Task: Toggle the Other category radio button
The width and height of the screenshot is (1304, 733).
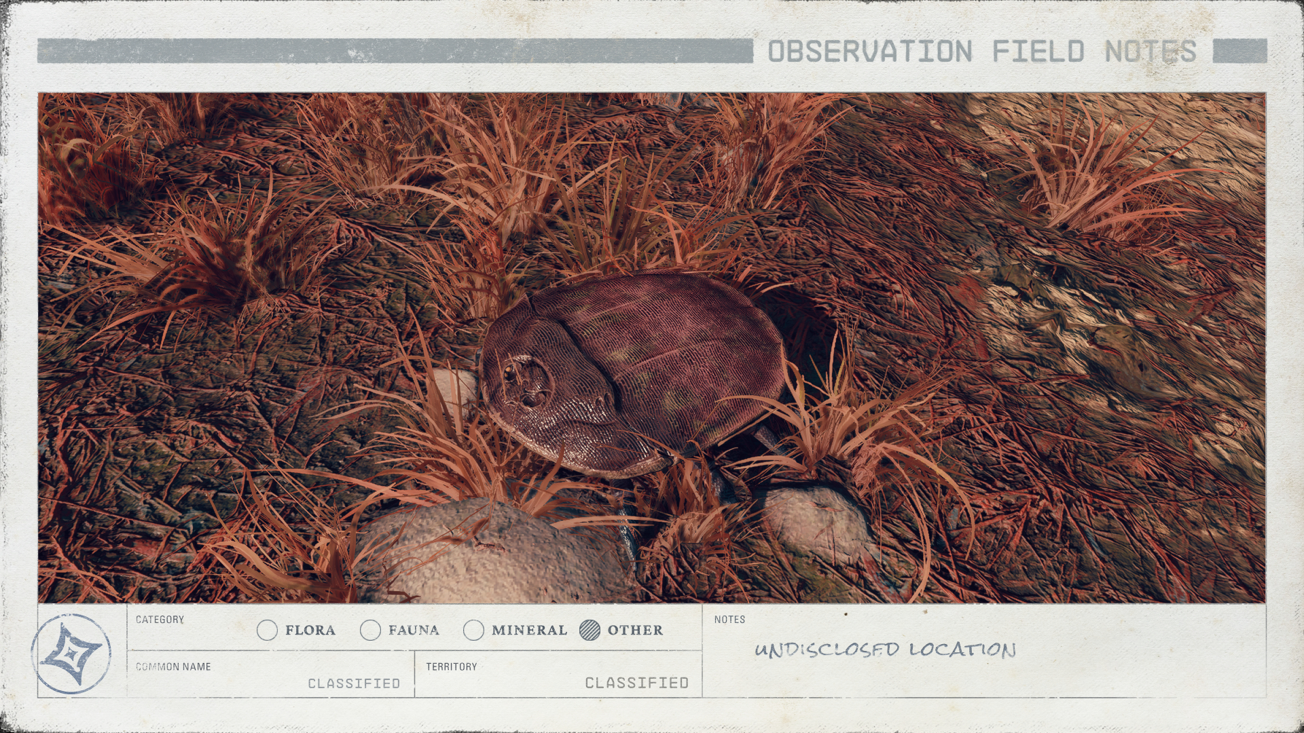Action: point(590,631)
